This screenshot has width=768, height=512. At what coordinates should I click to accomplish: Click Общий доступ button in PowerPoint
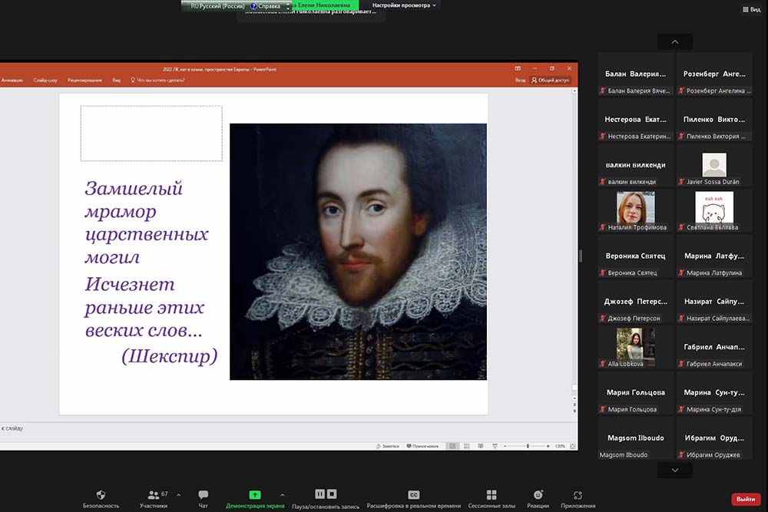point(551,80)
